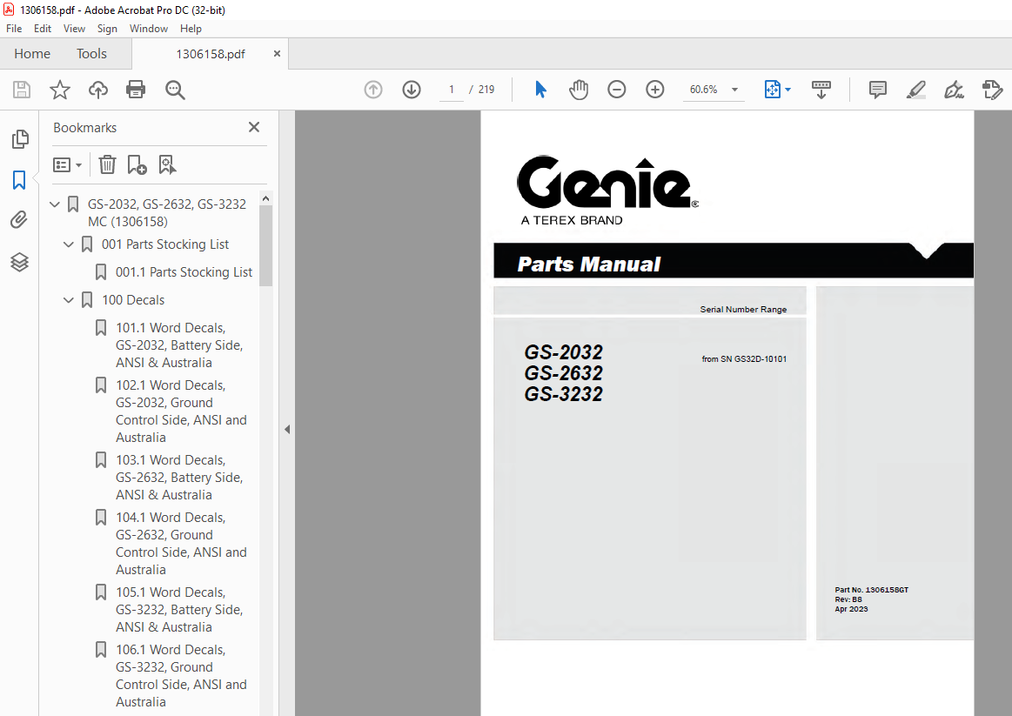Collapse the 100 Decals bookmark group
This screenshot has height=716, width=1012.
pyautogui.click(x=69, y=300)
